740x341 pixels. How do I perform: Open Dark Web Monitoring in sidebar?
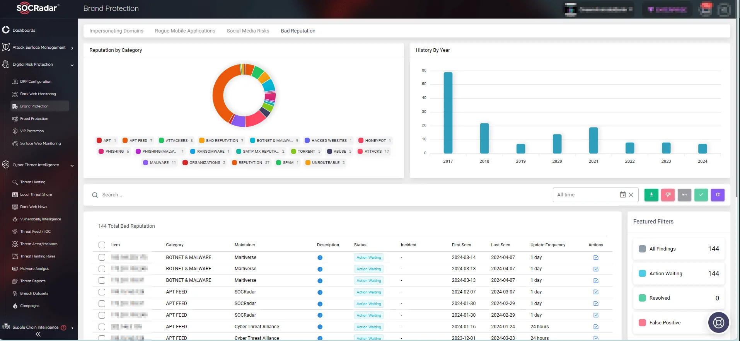coord(38,94)
